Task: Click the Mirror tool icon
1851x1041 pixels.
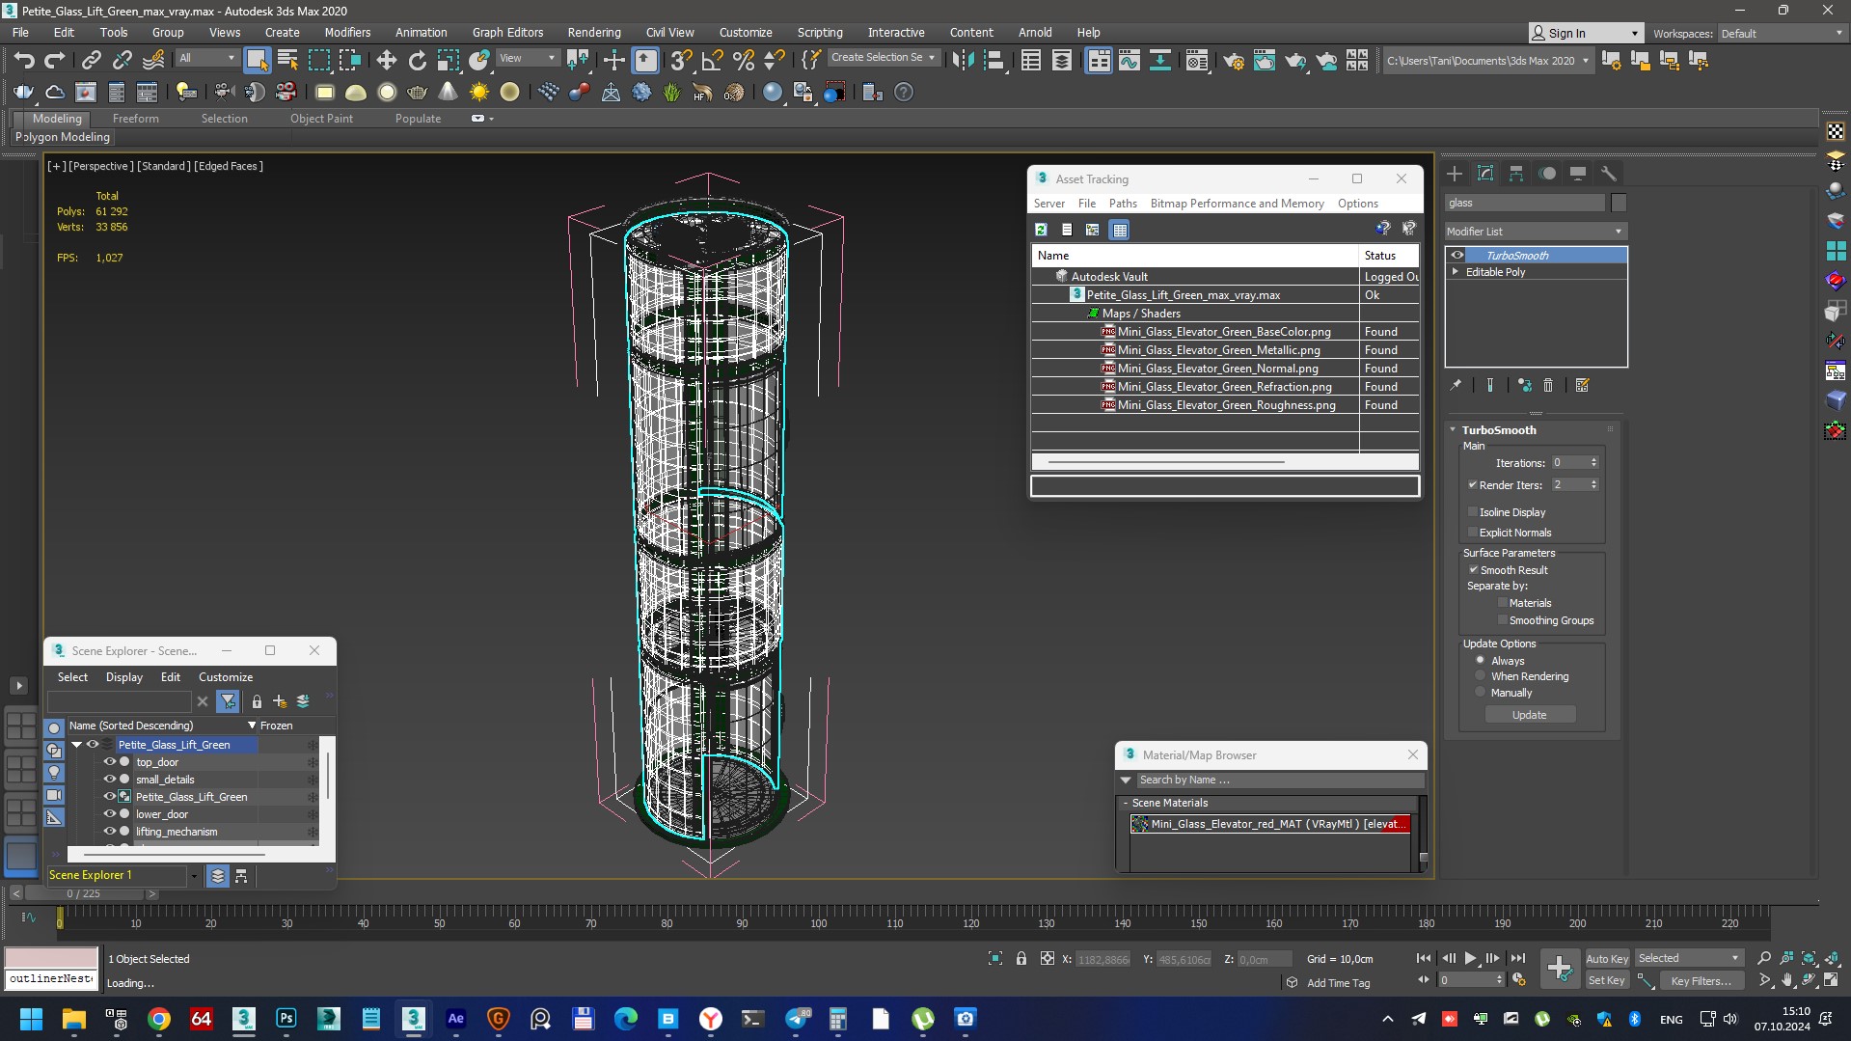Action: (x=962, y=60)
